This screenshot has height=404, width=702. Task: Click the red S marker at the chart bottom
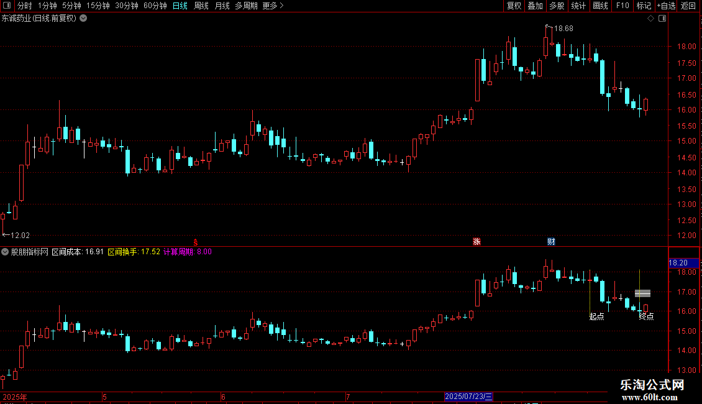[195, 242]
